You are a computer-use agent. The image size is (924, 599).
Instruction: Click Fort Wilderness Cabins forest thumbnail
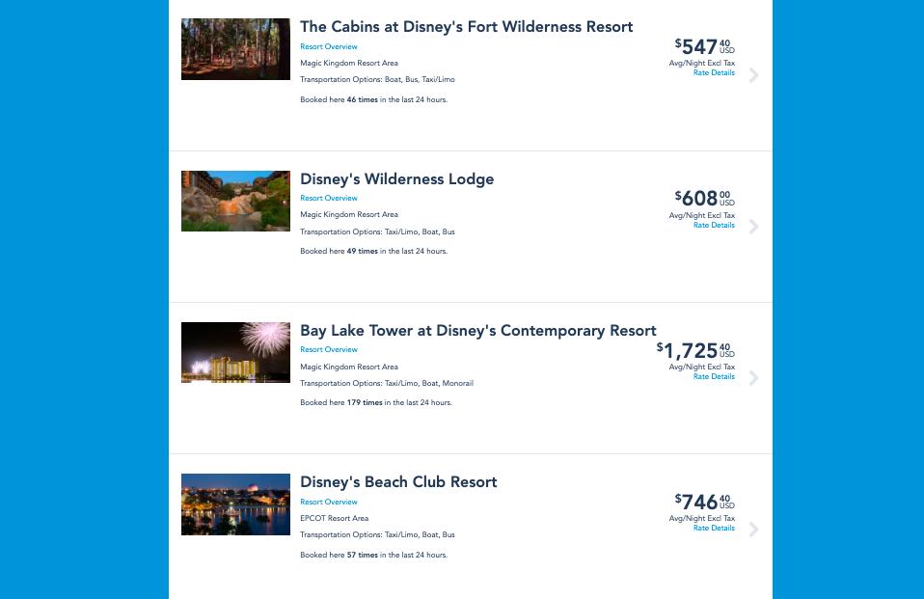coord(235,49)
